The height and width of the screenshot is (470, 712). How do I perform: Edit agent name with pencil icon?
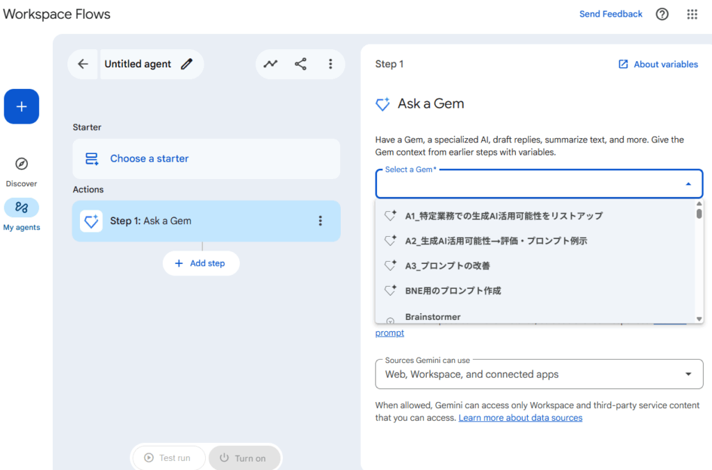[x=186, y=64]
